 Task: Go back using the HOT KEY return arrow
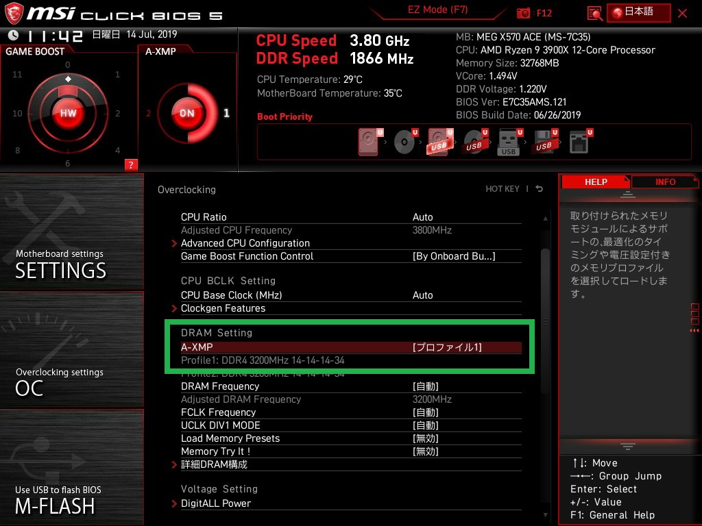[x=539, y=189]
